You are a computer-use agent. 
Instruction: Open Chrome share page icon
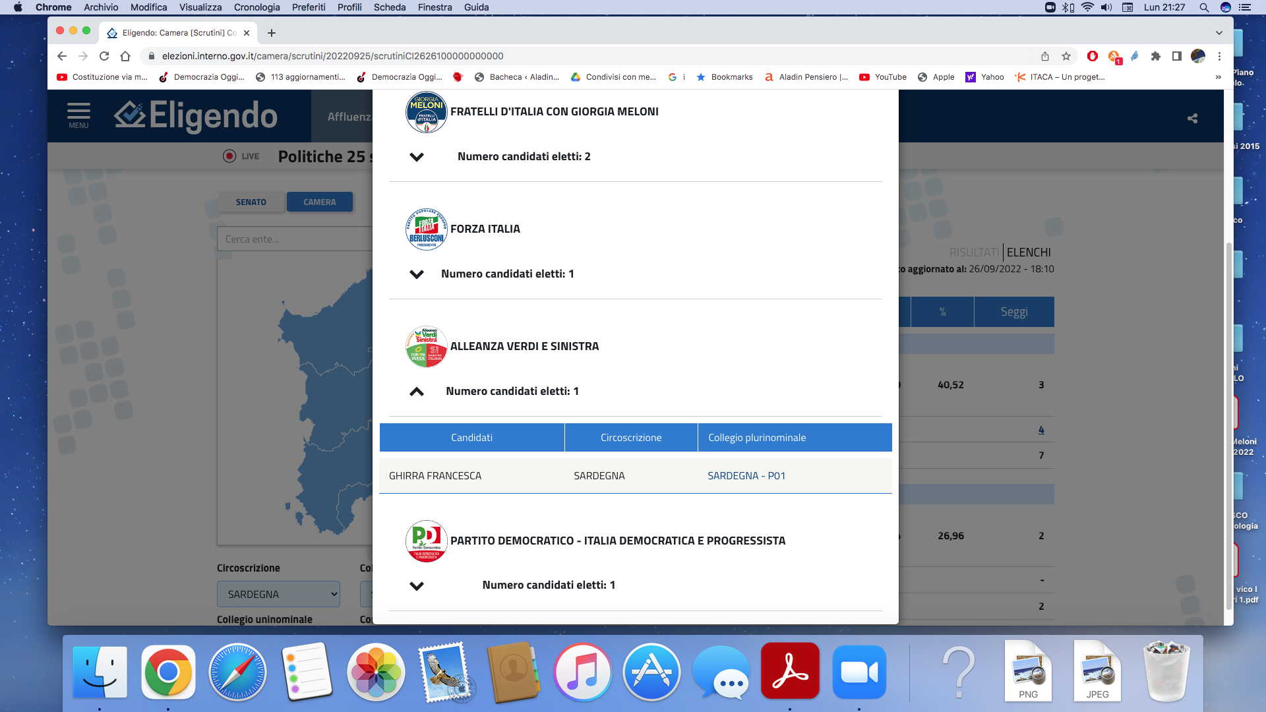[x=1045, y=56]
